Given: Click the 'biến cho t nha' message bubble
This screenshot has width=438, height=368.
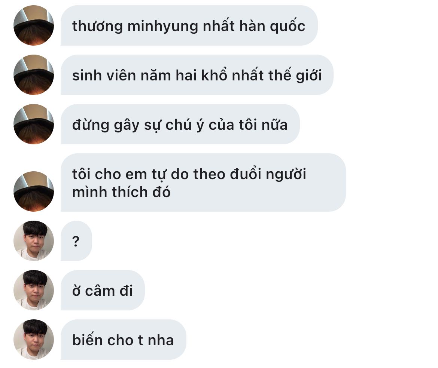Looking at the screenshot, I should click(123, 340).
